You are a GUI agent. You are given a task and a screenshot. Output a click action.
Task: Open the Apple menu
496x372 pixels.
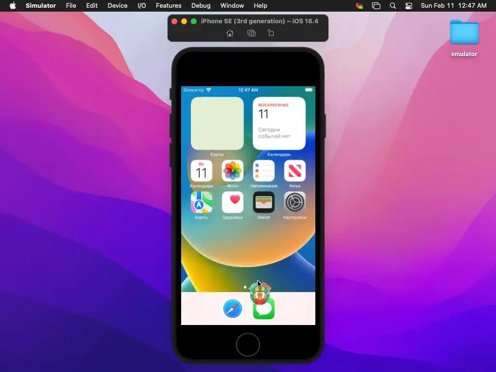pyautogui.click(x=13, y=6)
